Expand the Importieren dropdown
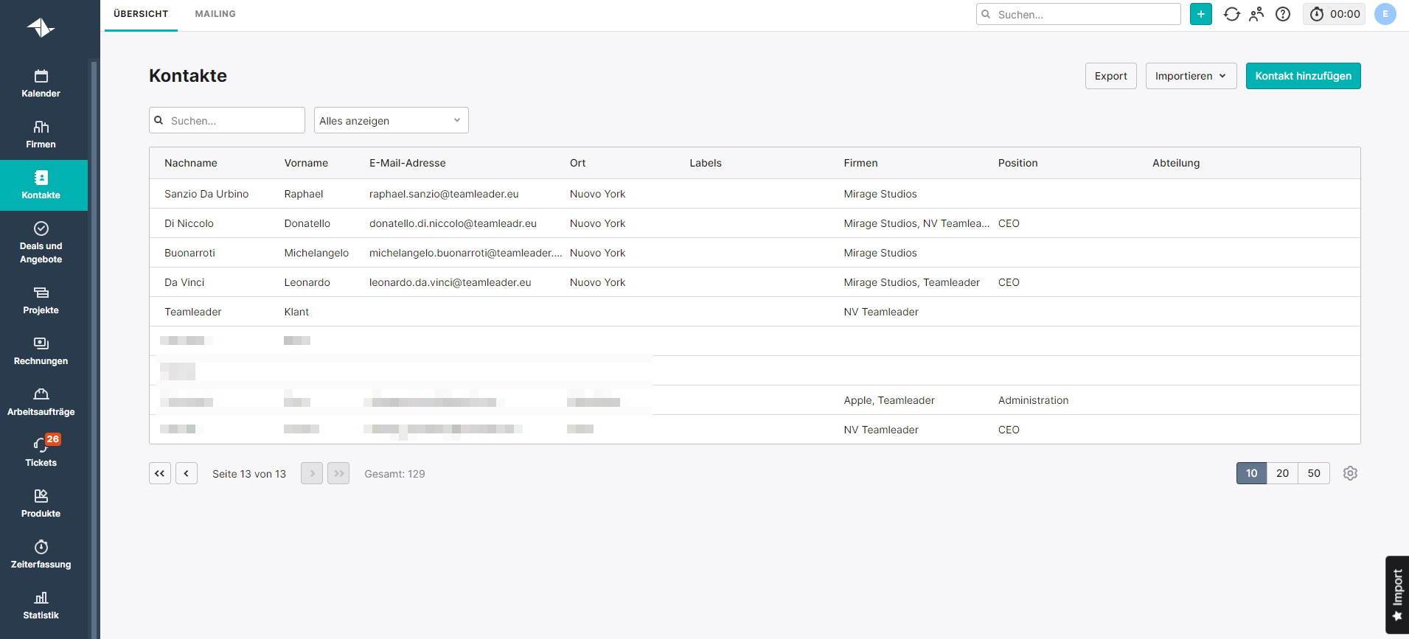 click(1191, 76)
